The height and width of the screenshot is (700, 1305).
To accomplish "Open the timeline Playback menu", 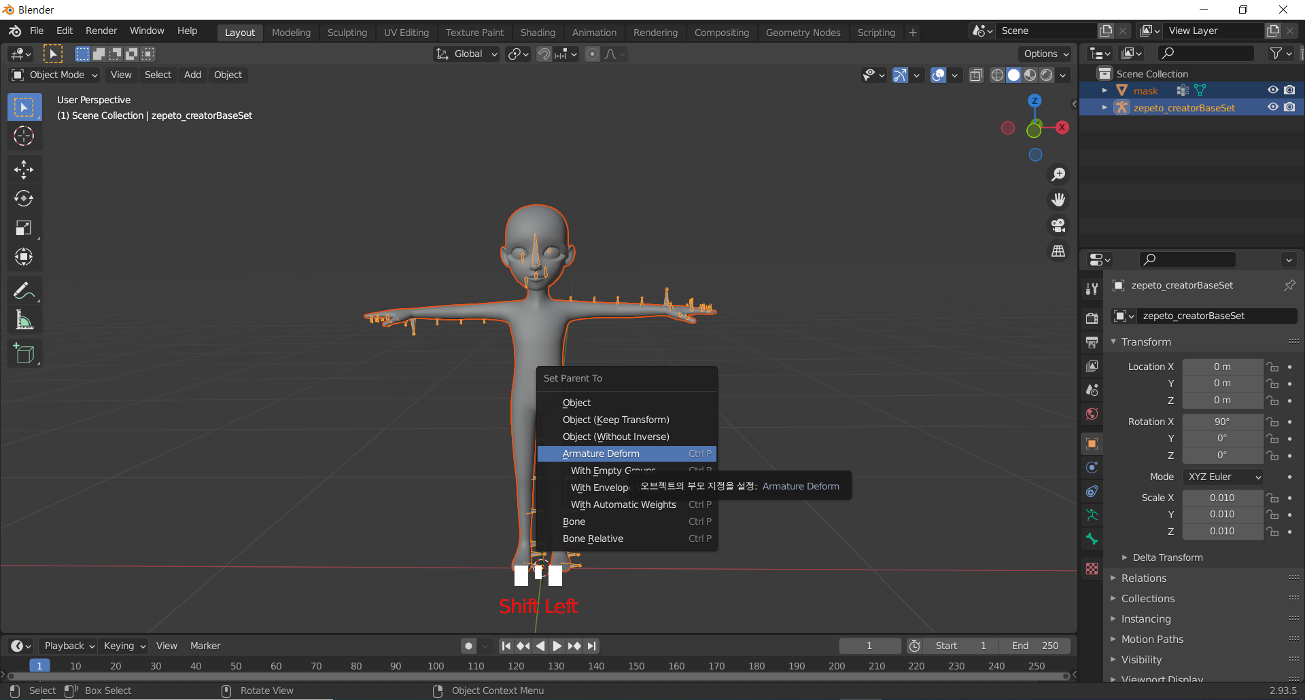I will [69, 646].
